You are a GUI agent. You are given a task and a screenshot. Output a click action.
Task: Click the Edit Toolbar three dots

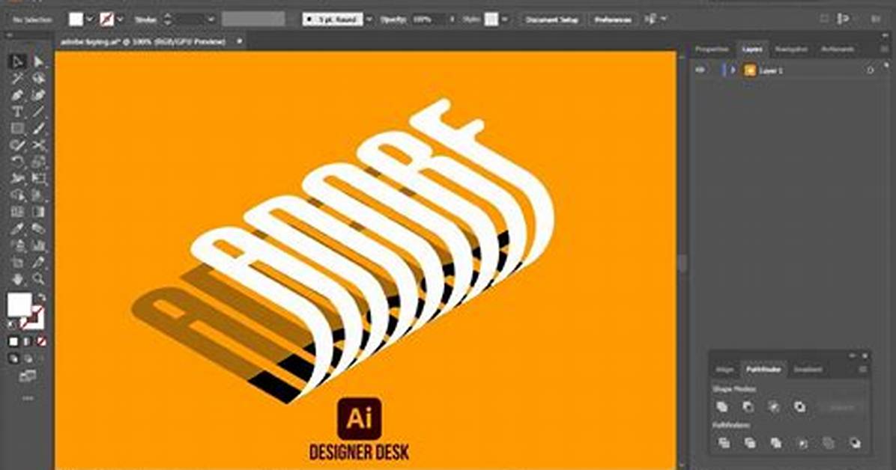click(x=28, y=398)
